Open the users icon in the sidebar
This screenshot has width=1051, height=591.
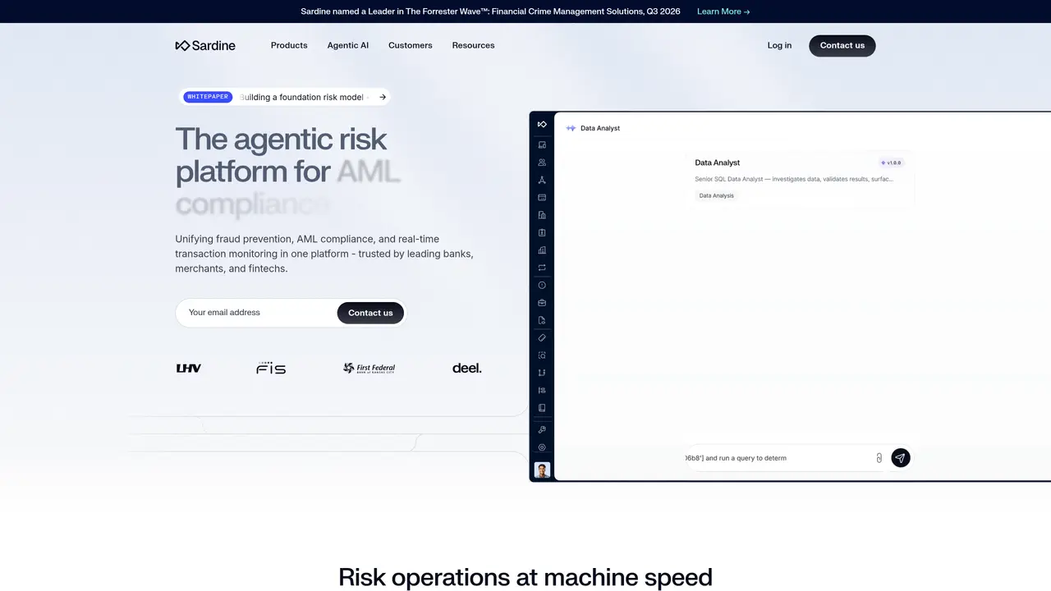pos(542,163)
